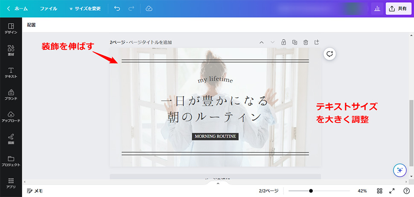Screen dimensions: 414x197
Task: Delete page 2 using the trash icon
Action: (x=306, y=42)
